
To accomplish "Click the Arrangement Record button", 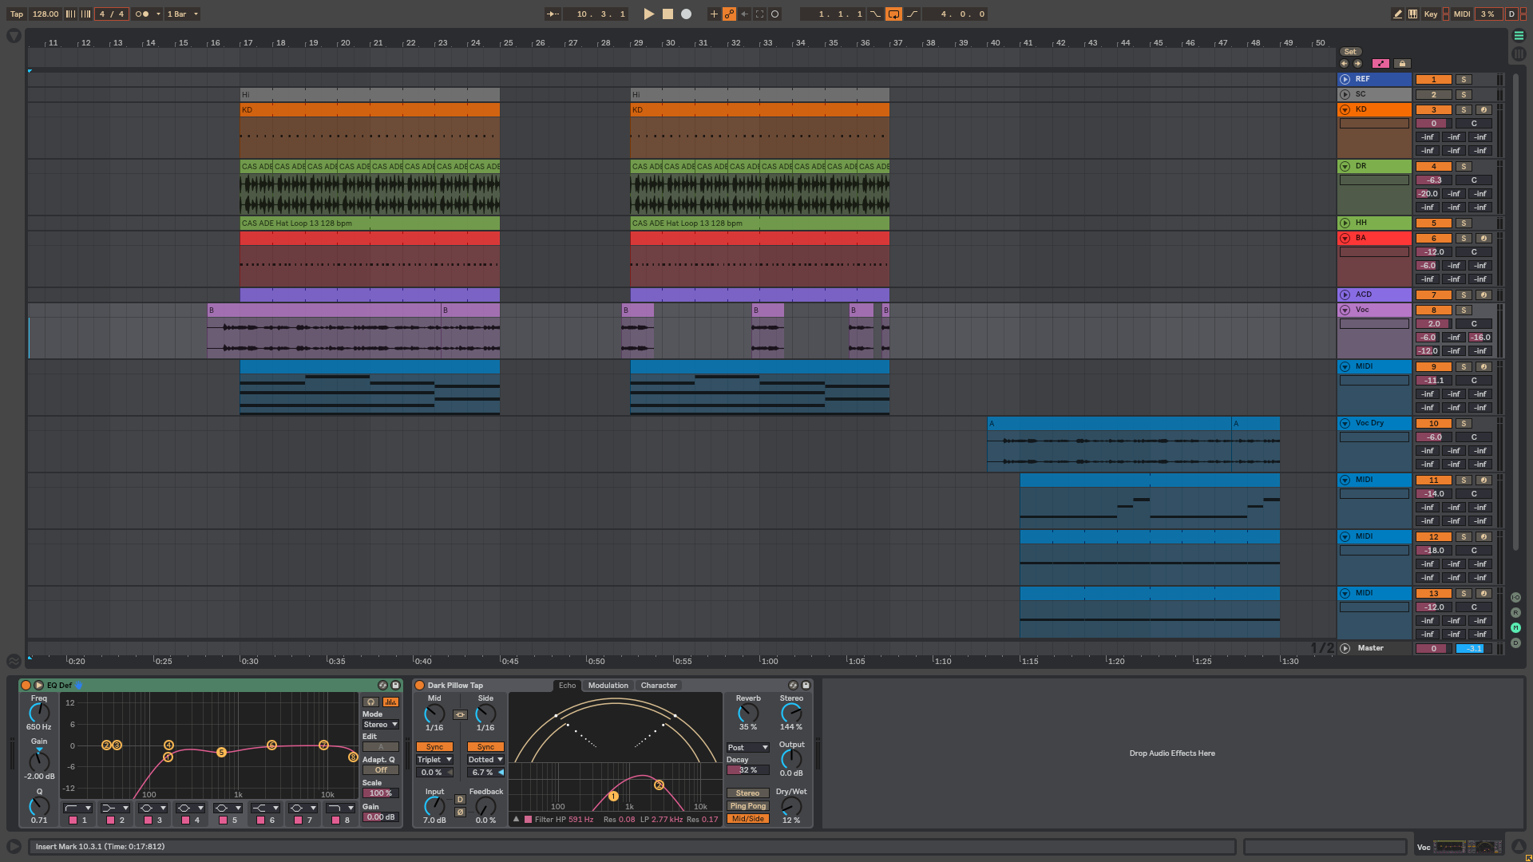I will click(686, 14).
